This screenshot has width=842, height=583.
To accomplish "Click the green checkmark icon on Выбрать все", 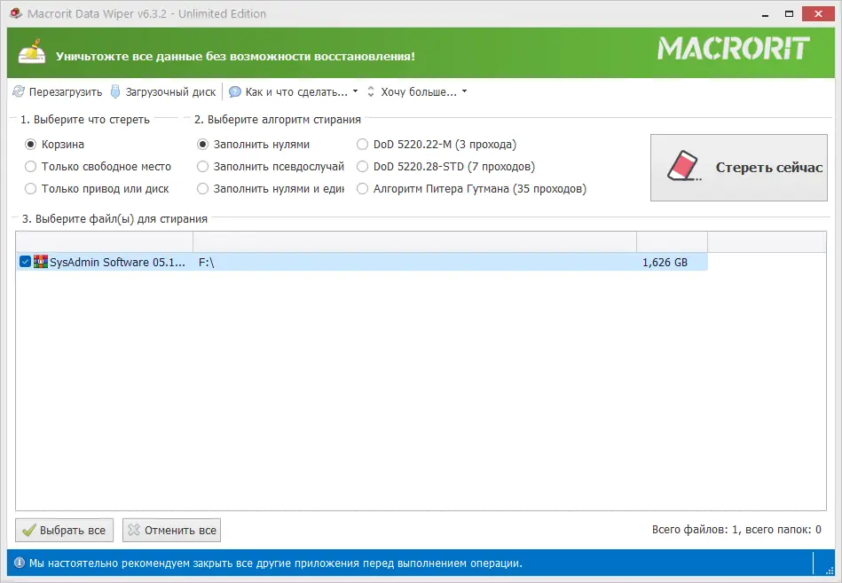I will pyautogui.click(x=29, y=531).
